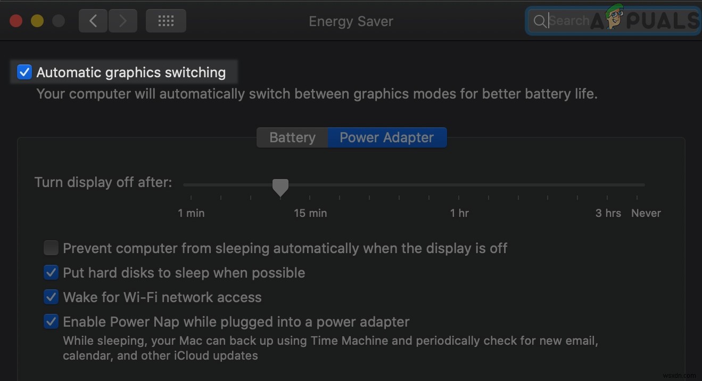Click the yellow minimize window button
The height and width of the screenshot is (381, 702).
click(37, 20)
